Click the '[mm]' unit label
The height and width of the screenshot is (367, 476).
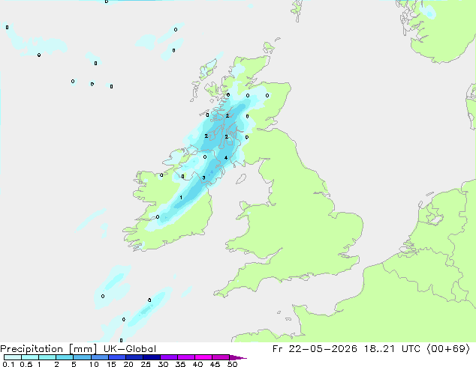click(x=83, y=349)
